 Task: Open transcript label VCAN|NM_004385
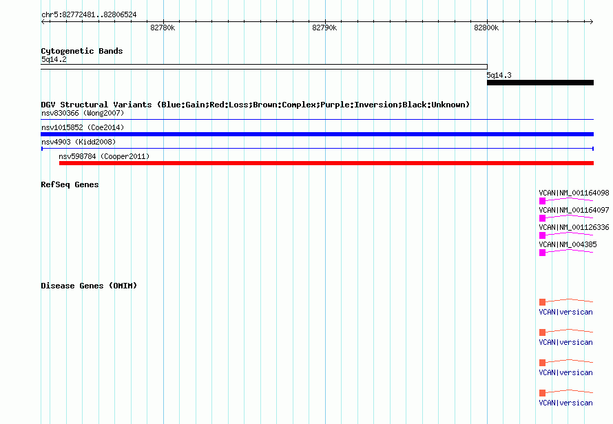coord(568,244)
